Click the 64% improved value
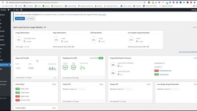Screen dimensions: 197x111 (x=52, y=69)
